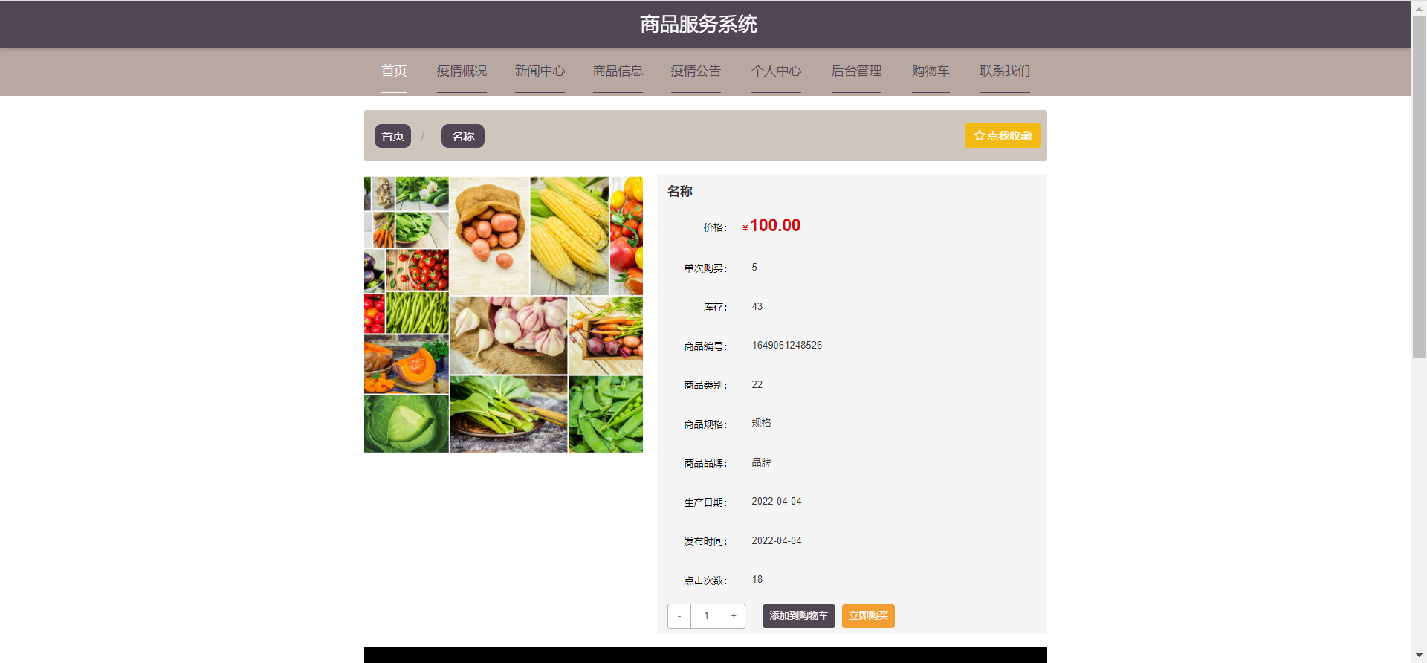Click the vertical scrollbar thumb
Screen dimensions: 1427x663
pyautogui.click(x=1419, y=186)
